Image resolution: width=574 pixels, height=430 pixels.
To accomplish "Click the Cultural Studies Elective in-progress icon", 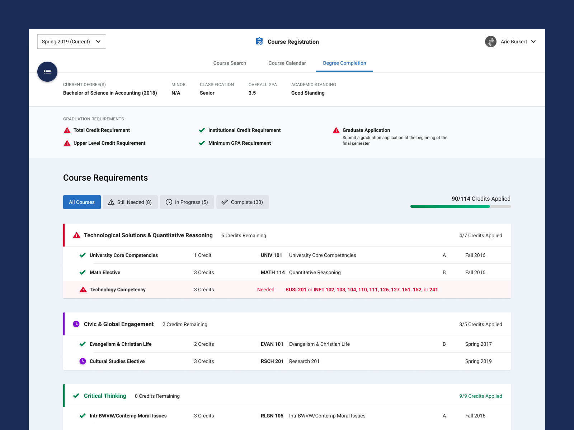I will (83, 361).
